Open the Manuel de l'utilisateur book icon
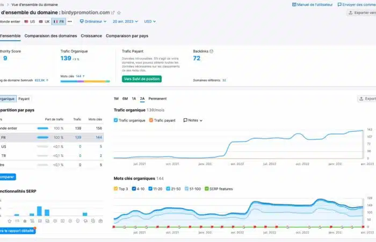This screenshot has height=242, width=376. coord(294,4)
